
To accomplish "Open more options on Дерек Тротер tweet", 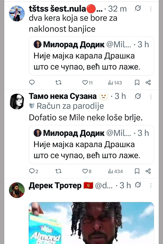I will (151, 185).
